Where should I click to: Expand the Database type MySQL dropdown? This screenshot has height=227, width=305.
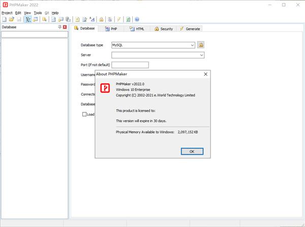[x=193, y=45]
